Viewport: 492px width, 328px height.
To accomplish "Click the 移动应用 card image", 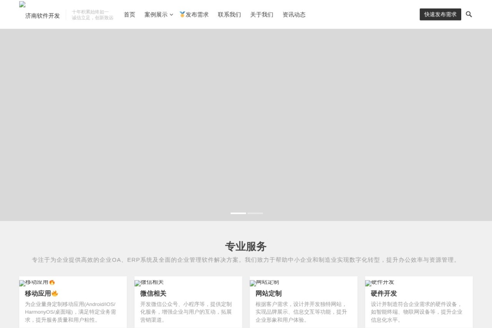I will 37,282.
